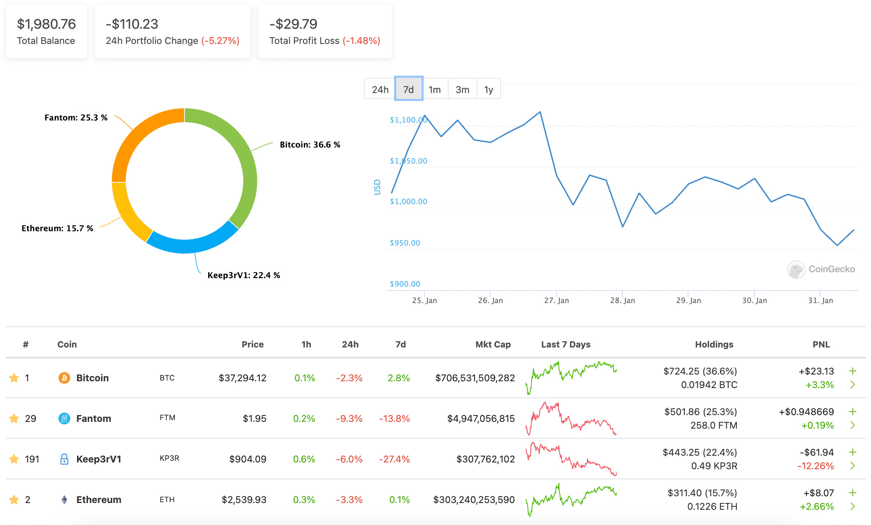Sort table by Price column

point(253,345)
